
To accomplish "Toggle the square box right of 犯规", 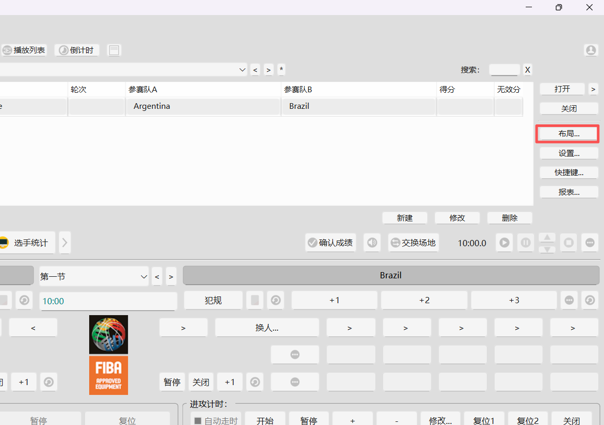I will point(255,300).
